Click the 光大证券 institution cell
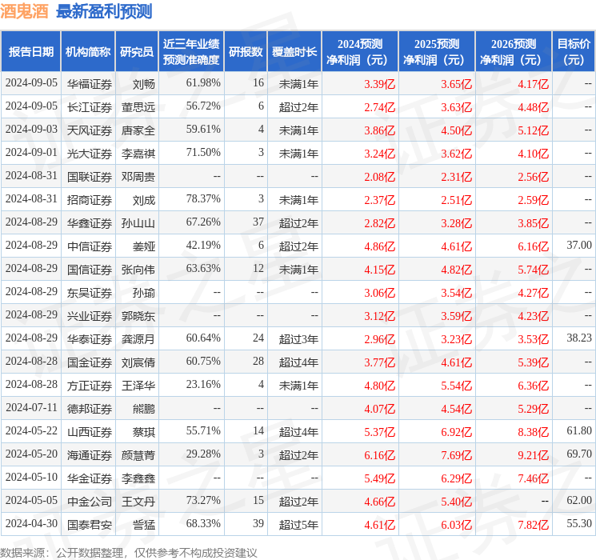 [90, 154]
